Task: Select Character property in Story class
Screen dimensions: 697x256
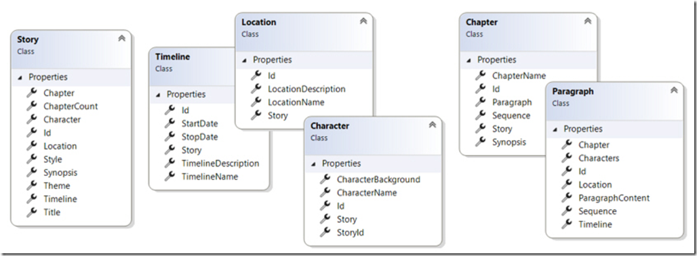Action: [62, 120]
